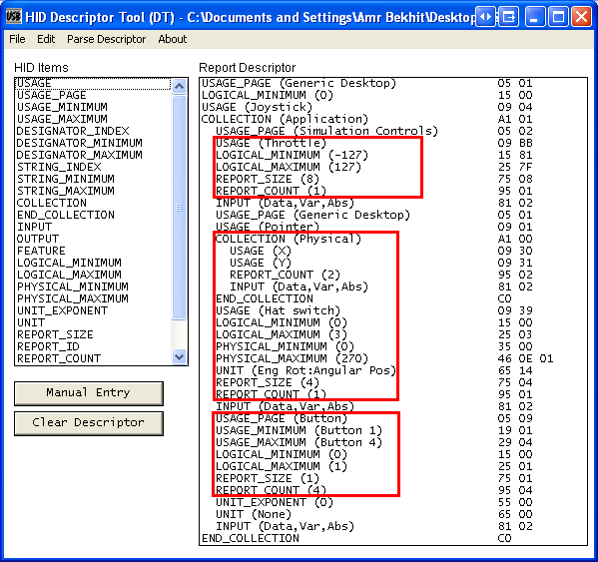Screen dimensions: 598x562
Task: Open the Edit menu
Action: pos(46,39)
